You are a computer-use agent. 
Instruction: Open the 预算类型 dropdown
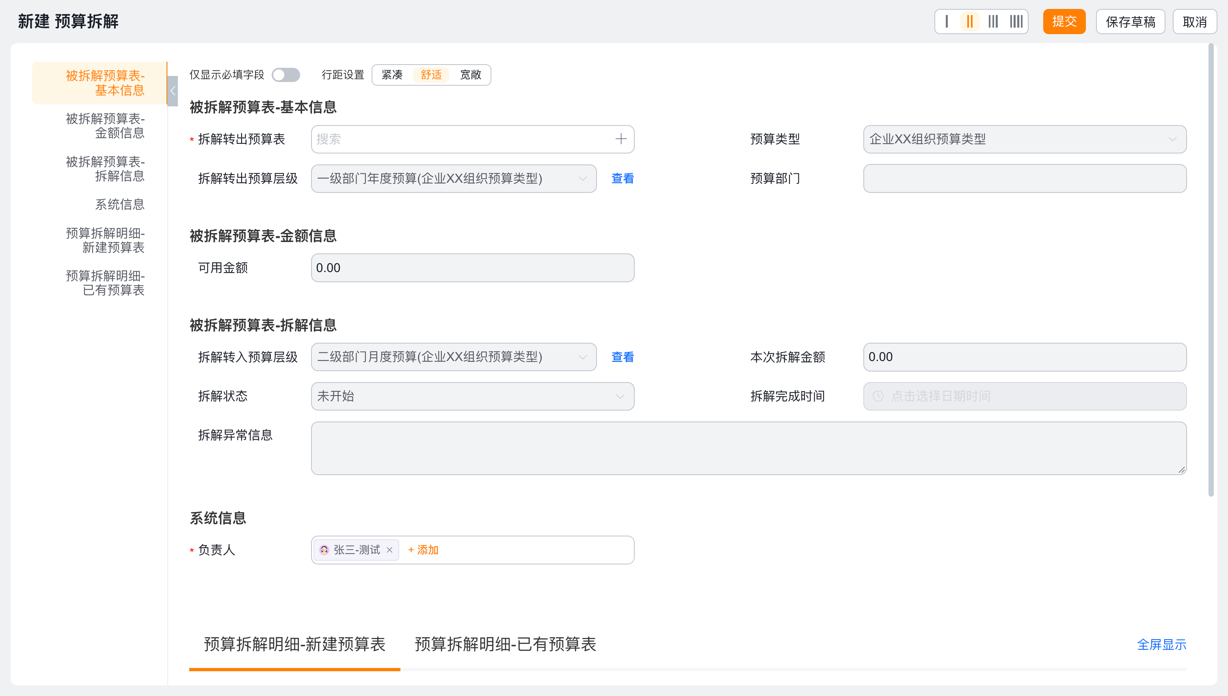coord(1025,139)
